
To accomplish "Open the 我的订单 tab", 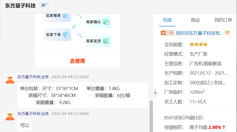I will (223, 20).
